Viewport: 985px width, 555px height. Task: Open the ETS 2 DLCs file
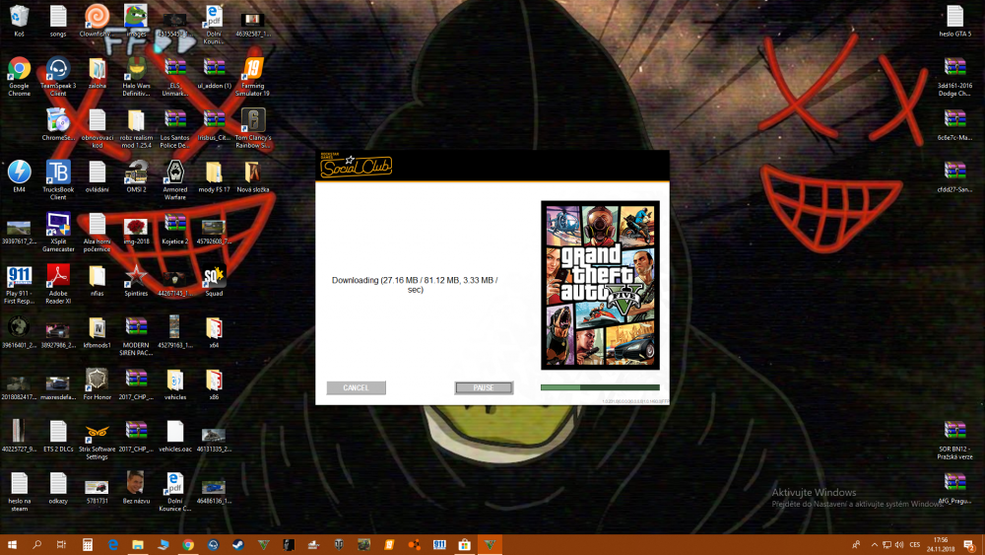click(x=58, y=436)
